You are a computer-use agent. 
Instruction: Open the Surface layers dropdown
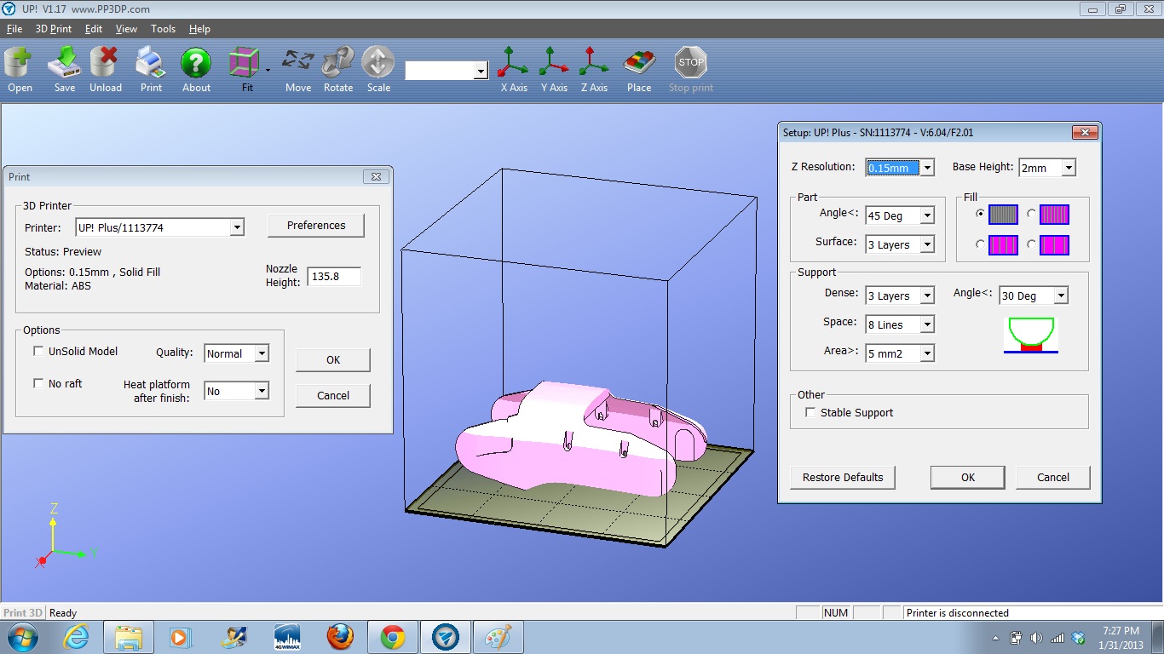click(927, 244)
